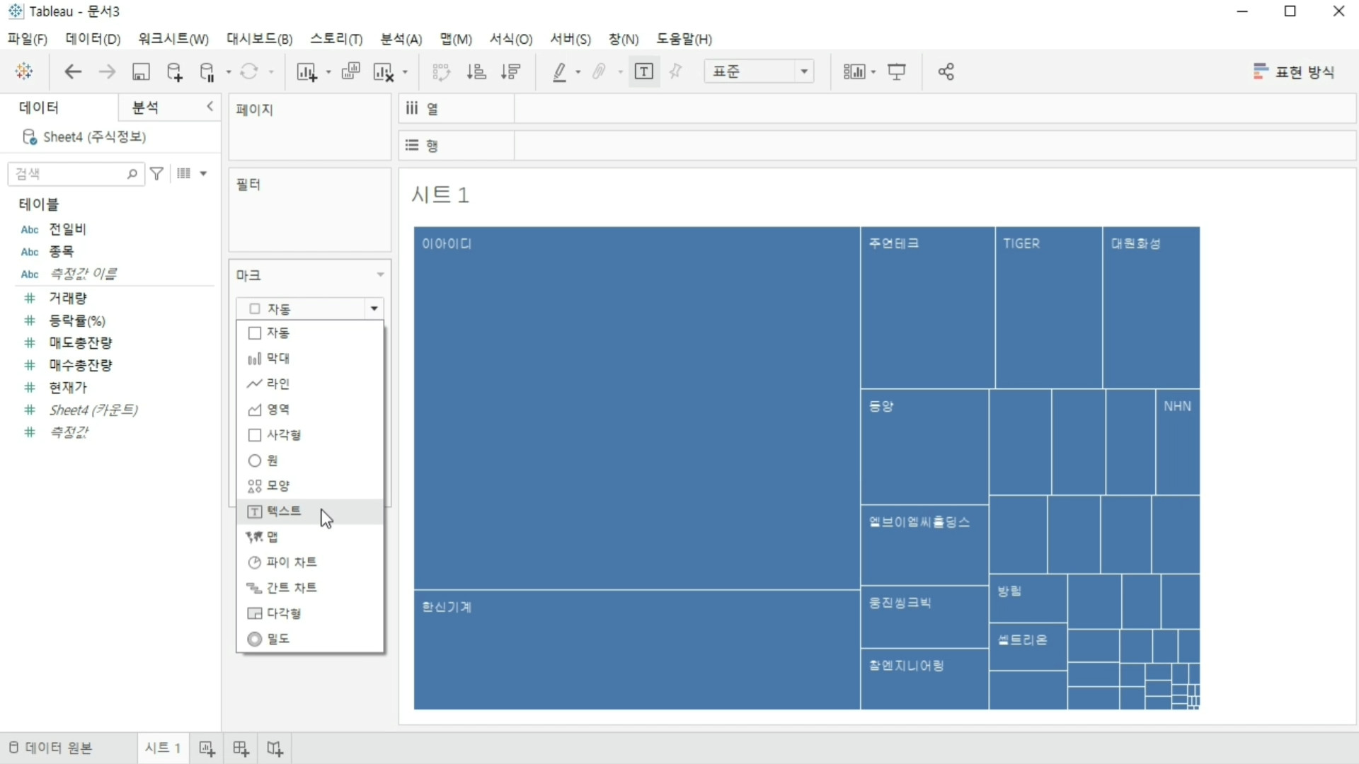Click the presentation mode icon
1359x764 pixels.
(897, 71)
